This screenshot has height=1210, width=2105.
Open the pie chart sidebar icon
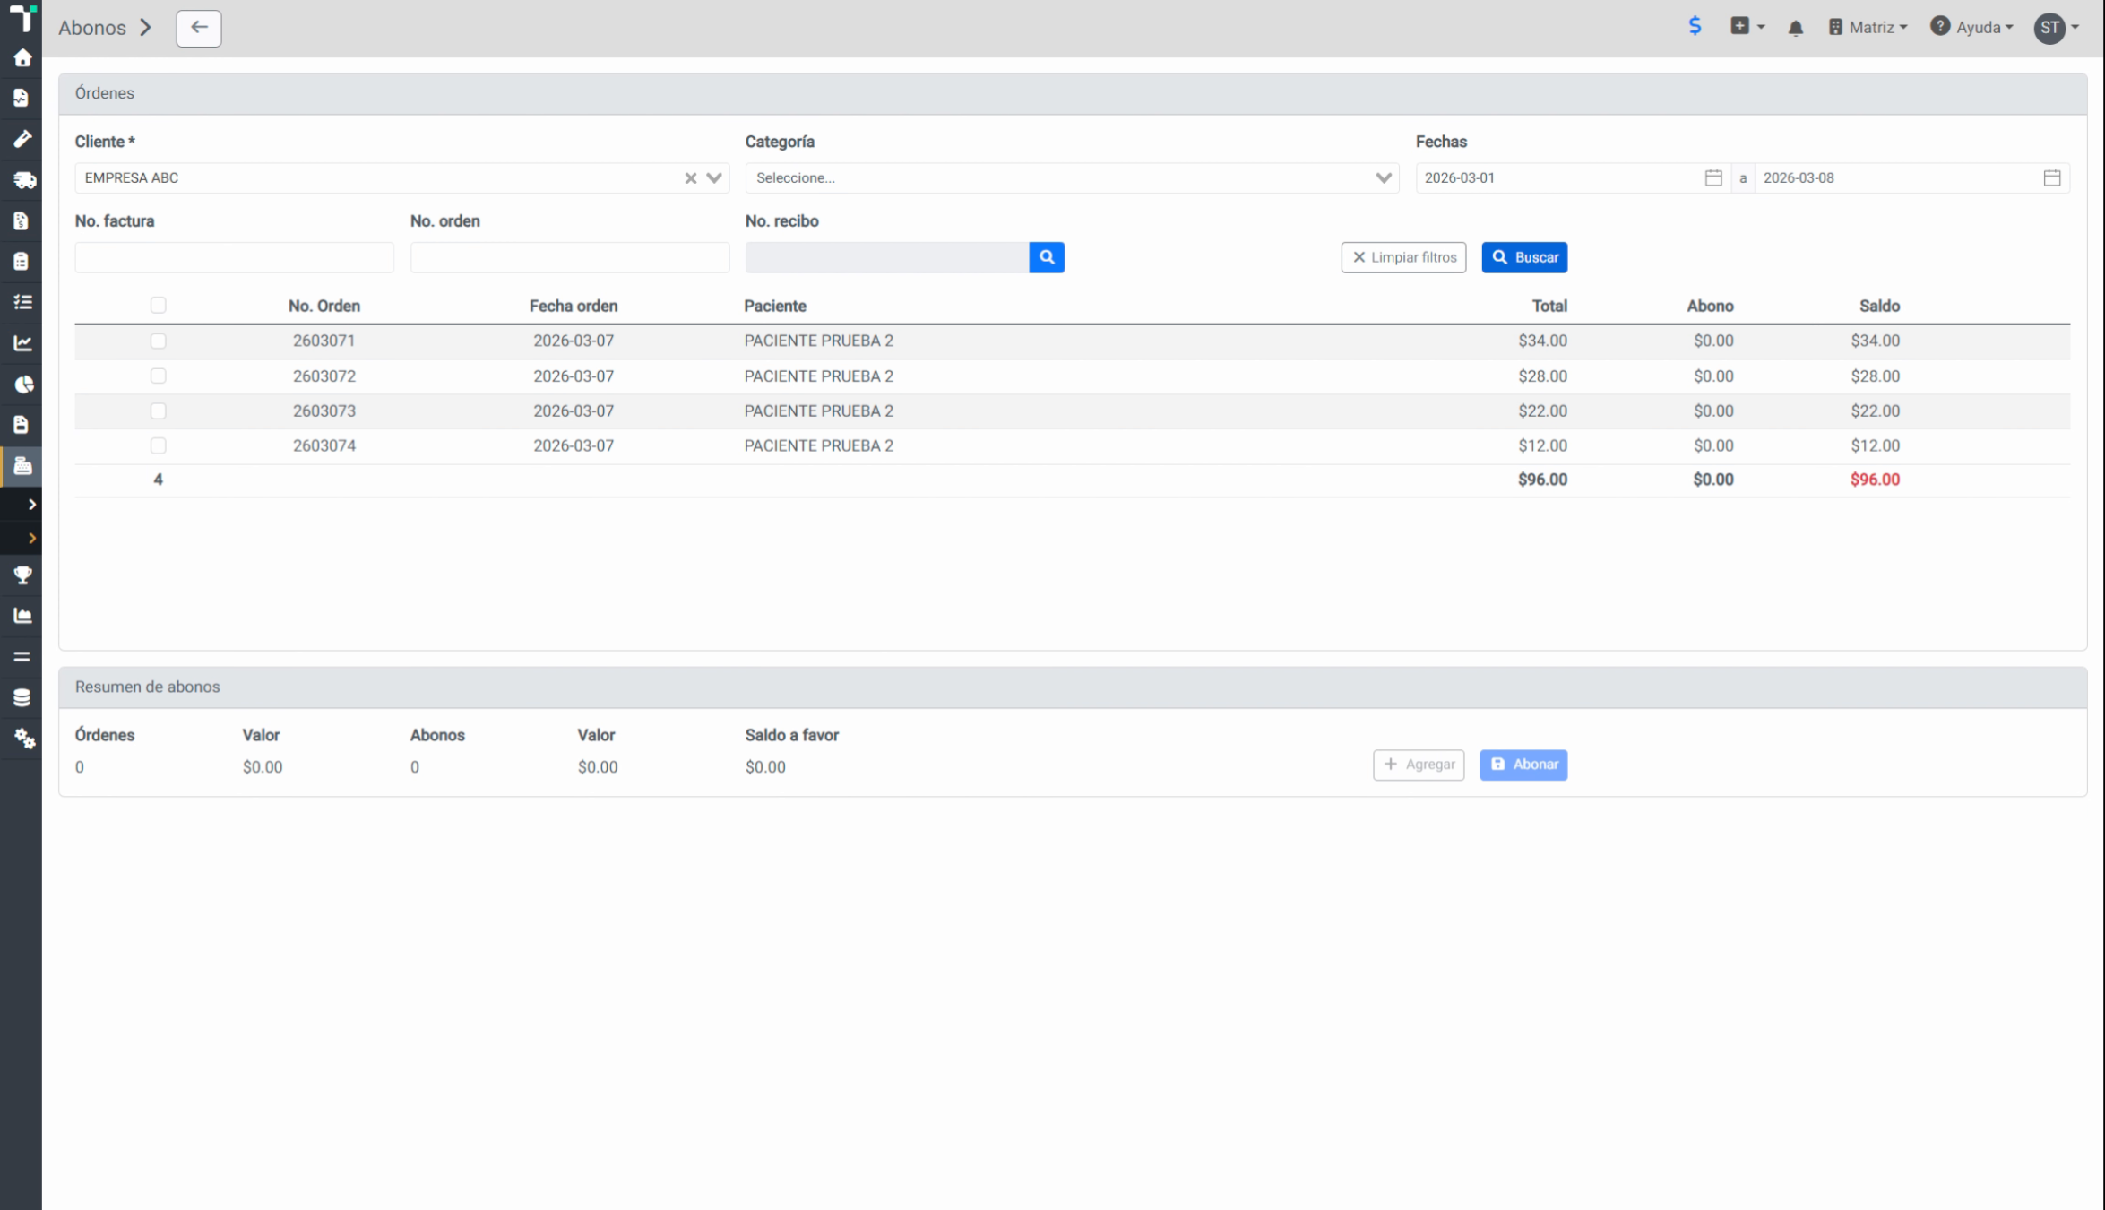(23, 385)
